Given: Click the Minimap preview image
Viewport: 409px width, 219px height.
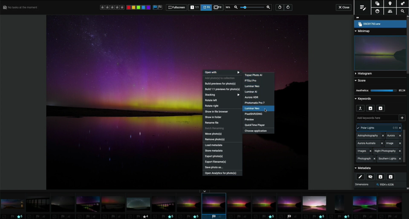Looking at the screenshot, I should pyautogui.click(x=380, y=53).
